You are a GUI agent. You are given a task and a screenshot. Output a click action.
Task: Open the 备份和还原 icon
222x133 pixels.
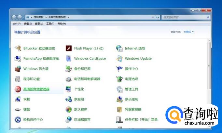click(69, 69)
